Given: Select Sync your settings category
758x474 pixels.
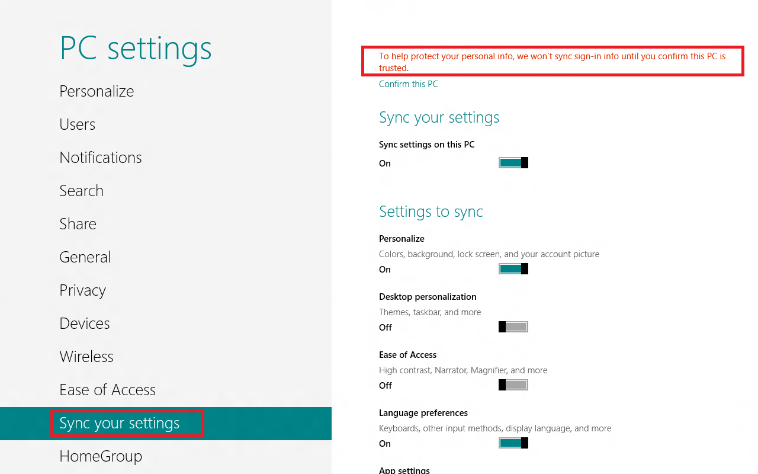Looking at the screenshot, I should (x=120, y=423).
